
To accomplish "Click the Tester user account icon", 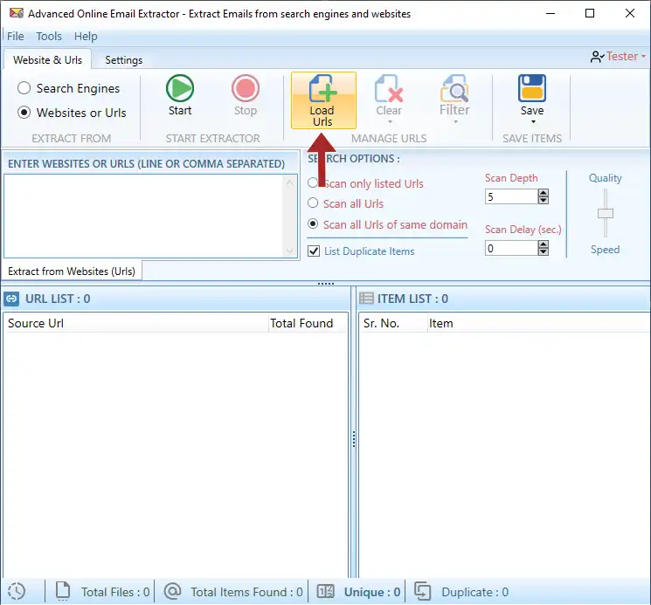I will [597, 57].
